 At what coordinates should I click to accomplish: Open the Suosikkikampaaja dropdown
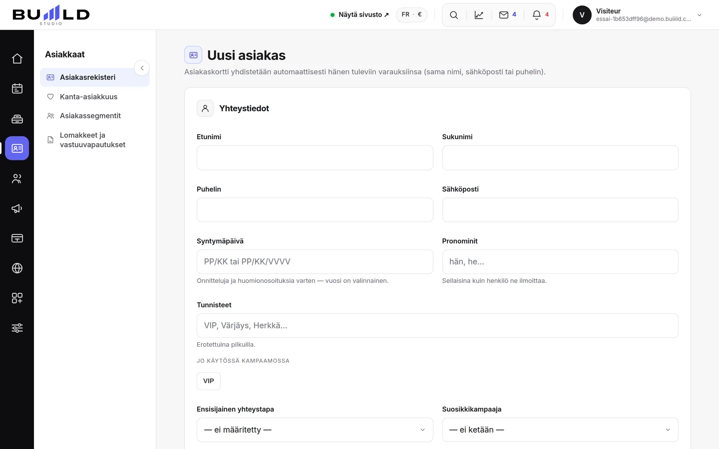click(x=560, y=430)
